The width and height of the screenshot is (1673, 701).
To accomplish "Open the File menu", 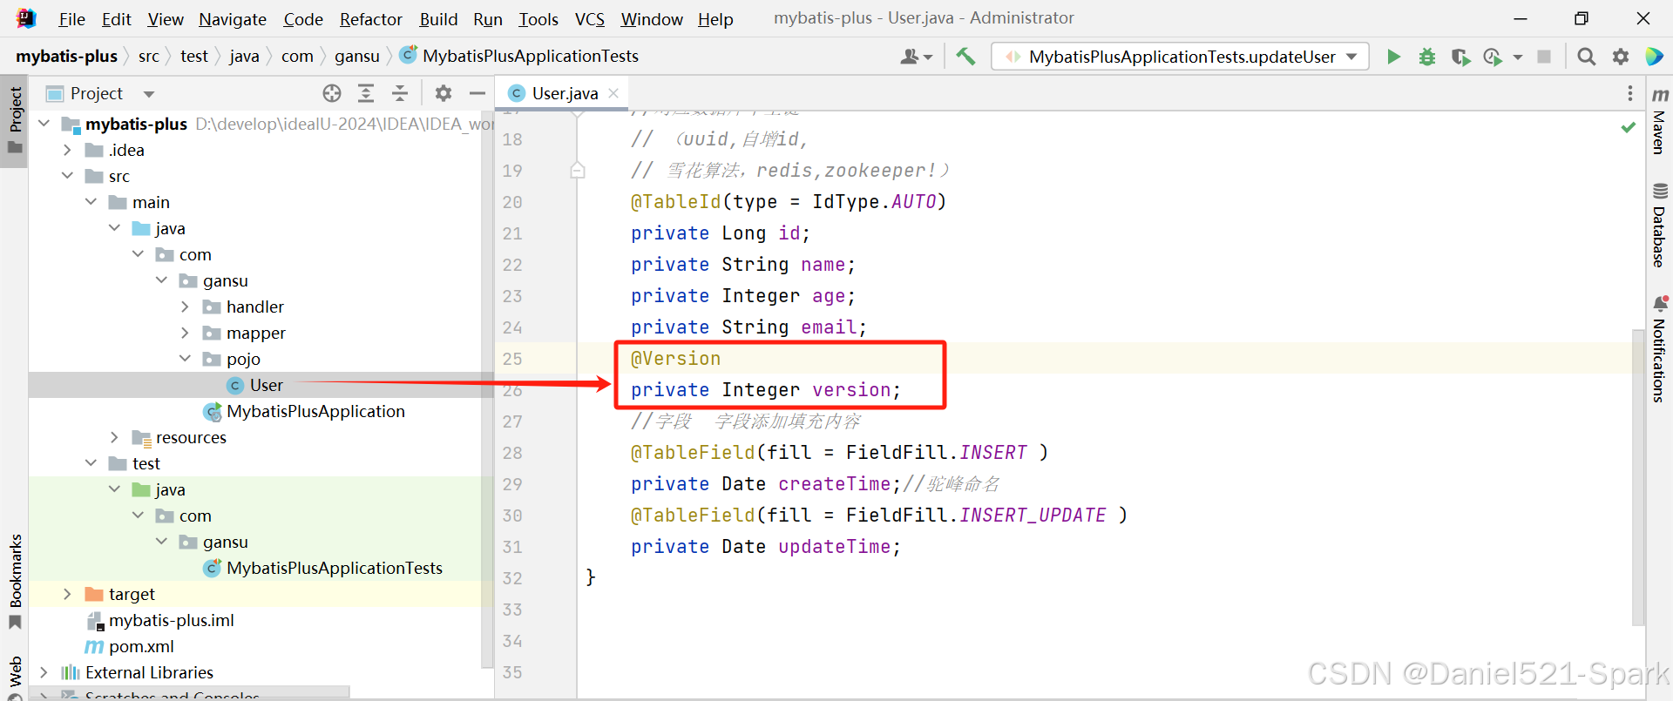I will 71,19.
